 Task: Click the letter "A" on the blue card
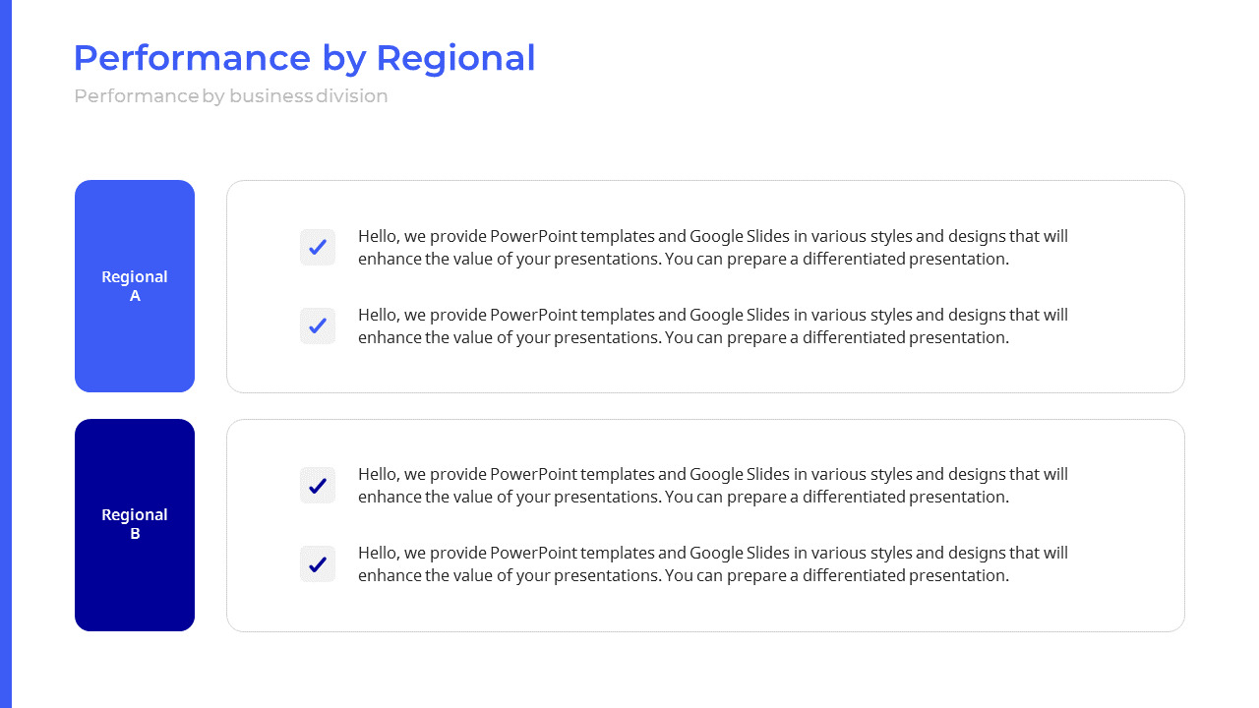pos(135,296)
